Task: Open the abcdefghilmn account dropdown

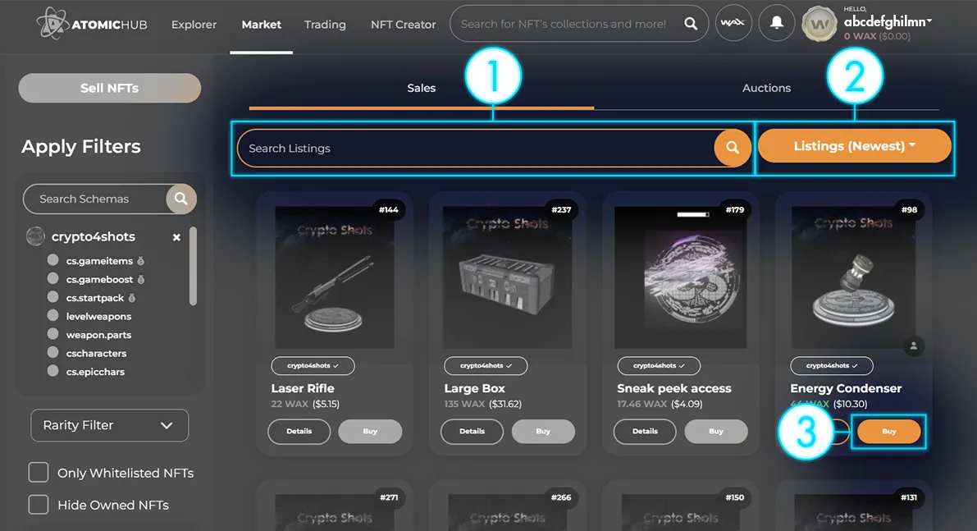Action: [x=888, y=22]
